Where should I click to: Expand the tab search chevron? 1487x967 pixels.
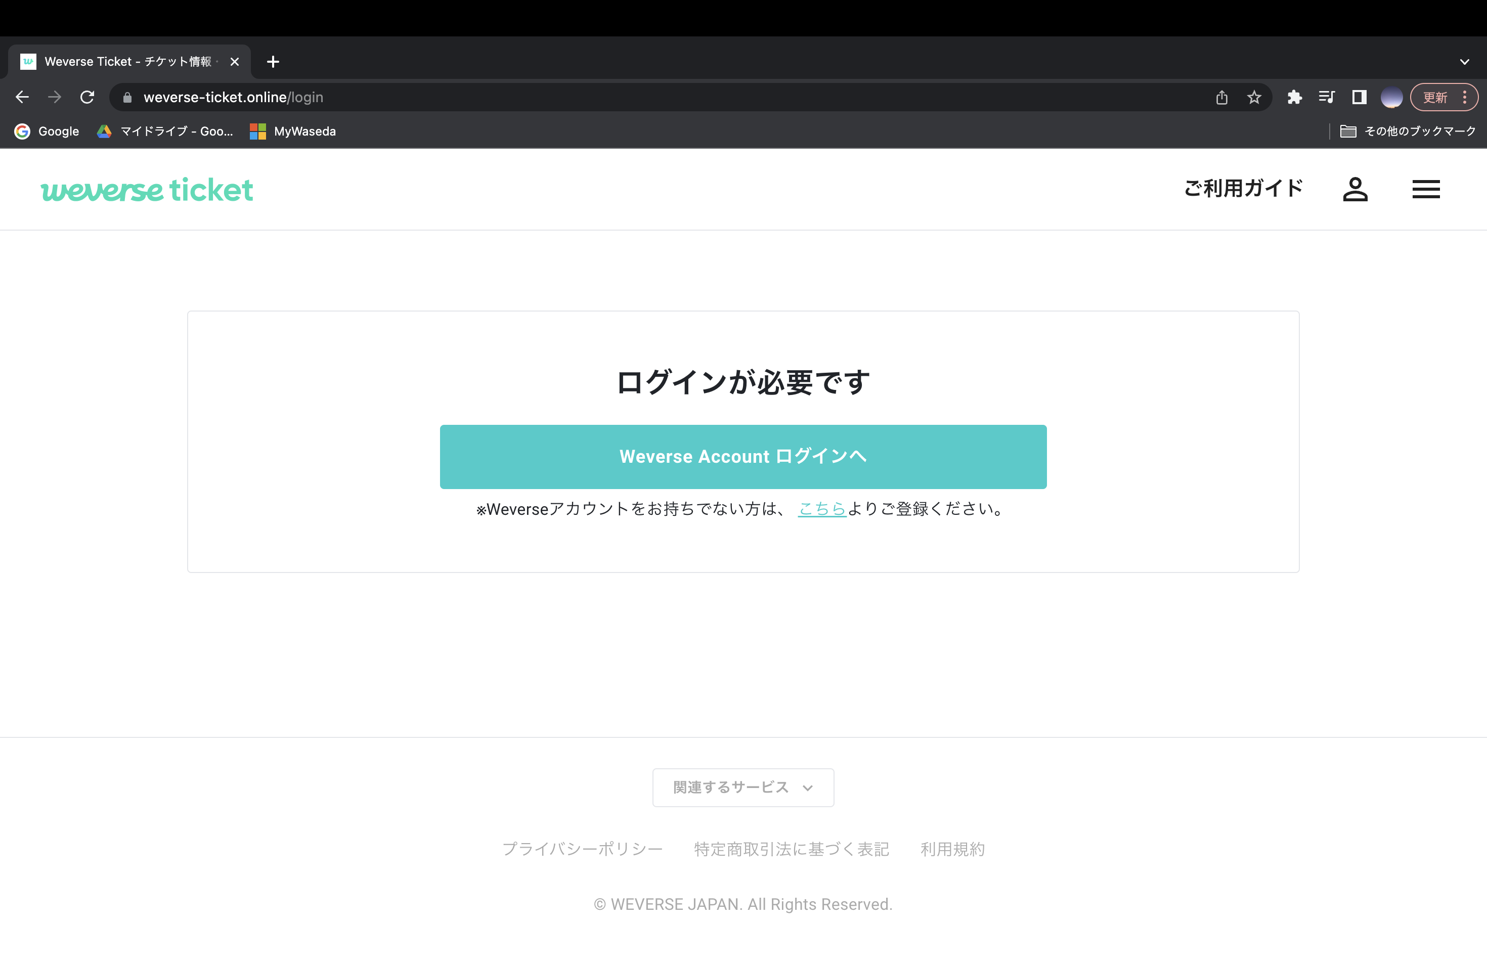1464,62
